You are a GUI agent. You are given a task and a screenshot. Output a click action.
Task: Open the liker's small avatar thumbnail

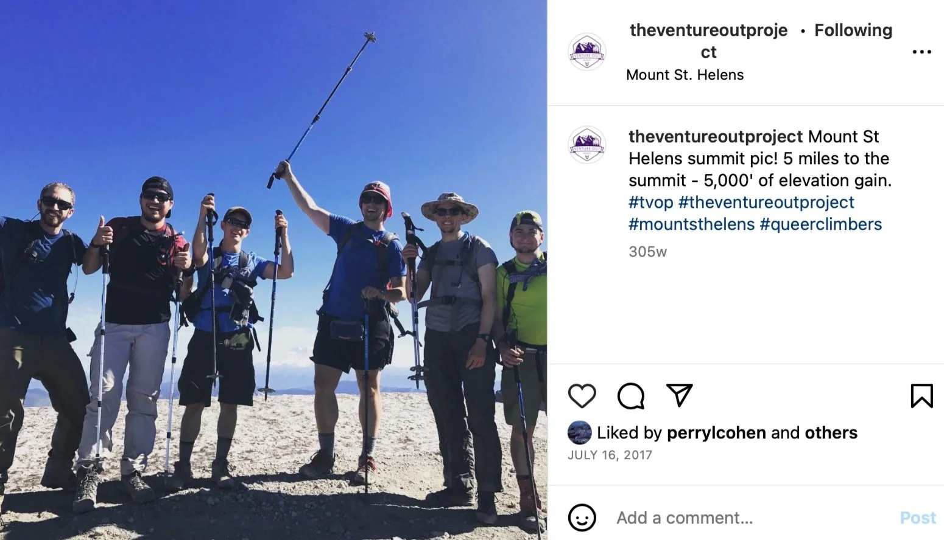579,432
